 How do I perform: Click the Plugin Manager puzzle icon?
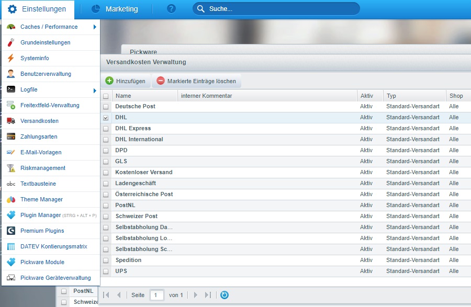11,215
